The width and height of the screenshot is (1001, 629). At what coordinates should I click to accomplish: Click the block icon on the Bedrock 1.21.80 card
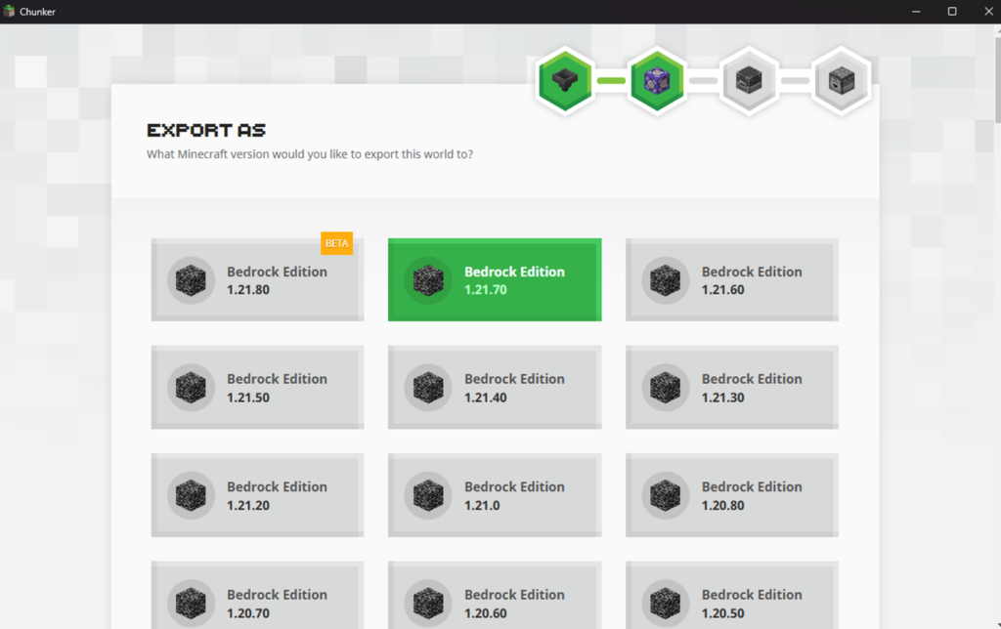coord(190,279)
